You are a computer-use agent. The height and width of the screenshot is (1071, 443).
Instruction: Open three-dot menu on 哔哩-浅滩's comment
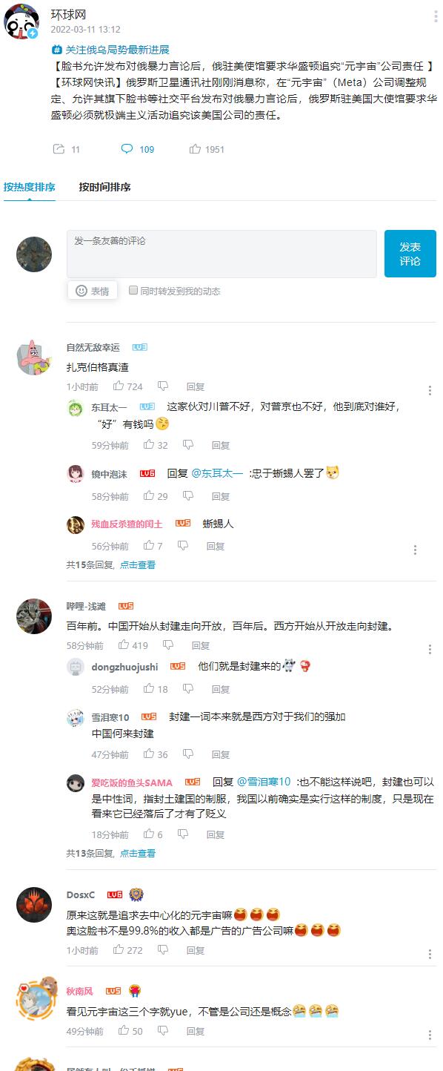click(430, 650)
